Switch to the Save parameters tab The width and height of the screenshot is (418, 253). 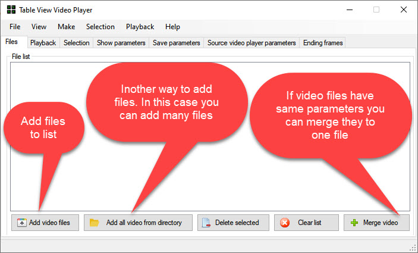coord(177,43)
